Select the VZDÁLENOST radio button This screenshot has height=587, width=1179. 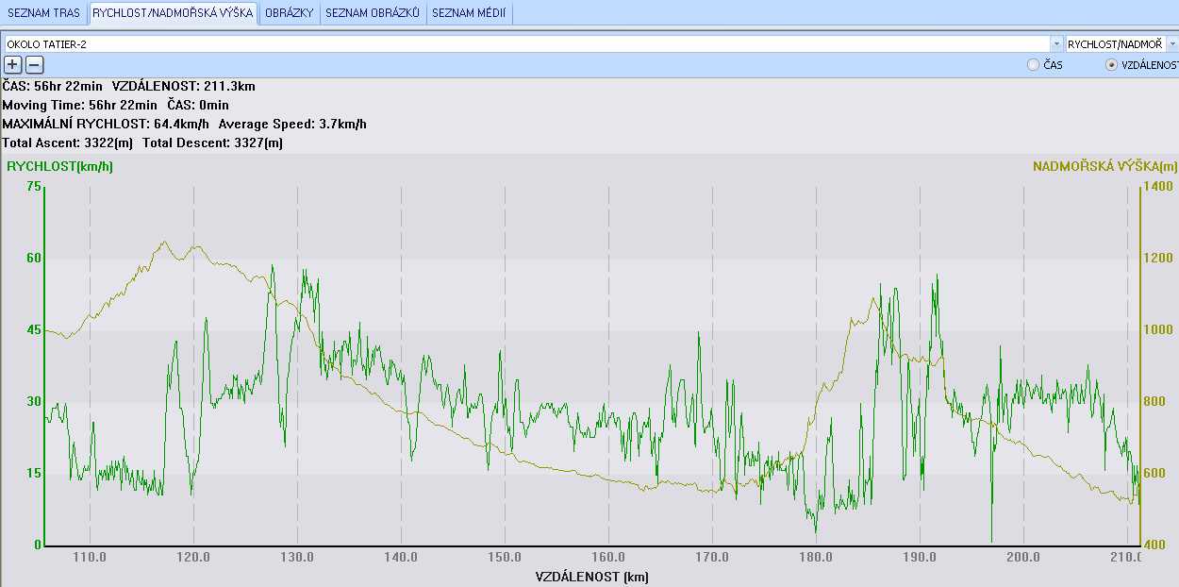(1111, 65)
